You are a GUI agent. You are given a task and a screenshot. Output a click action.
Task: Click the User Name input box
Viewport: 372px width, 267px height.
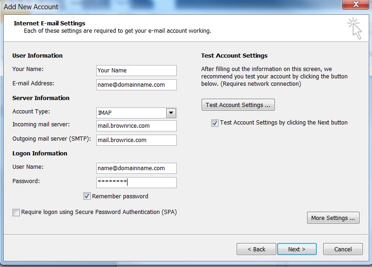(136, 168)
